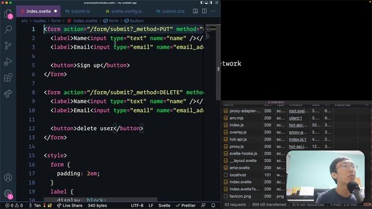
Task: Open the Explorer view in activity bar
Action: tap(8, 13)
